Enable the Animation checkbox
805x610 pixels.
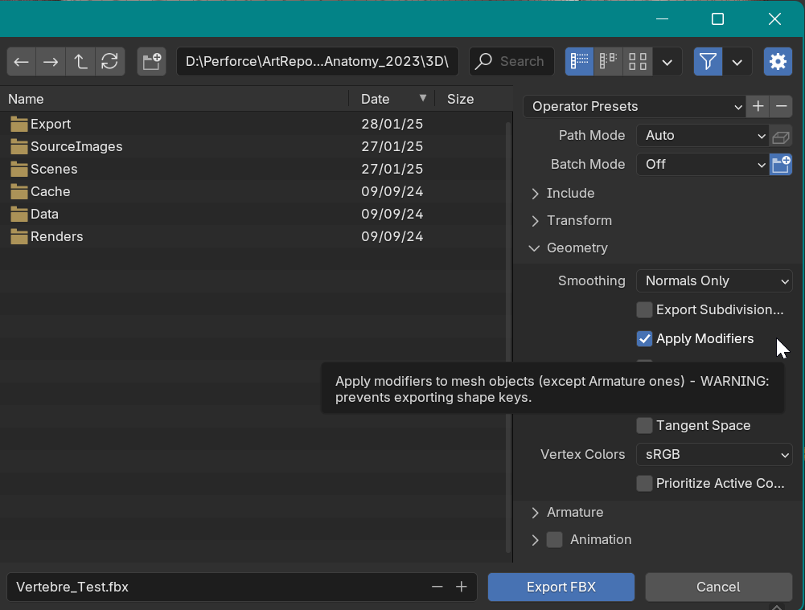click(x=554, y=540)
